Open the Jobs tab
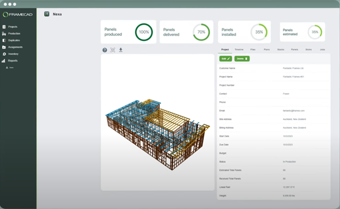340x209 pixels. 323,50
